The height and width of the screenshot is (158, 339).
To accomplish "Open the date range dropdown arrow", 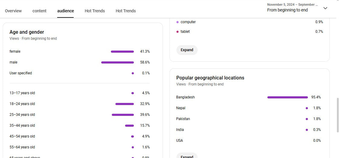I will pyautogui.click(x=325, y=8).
